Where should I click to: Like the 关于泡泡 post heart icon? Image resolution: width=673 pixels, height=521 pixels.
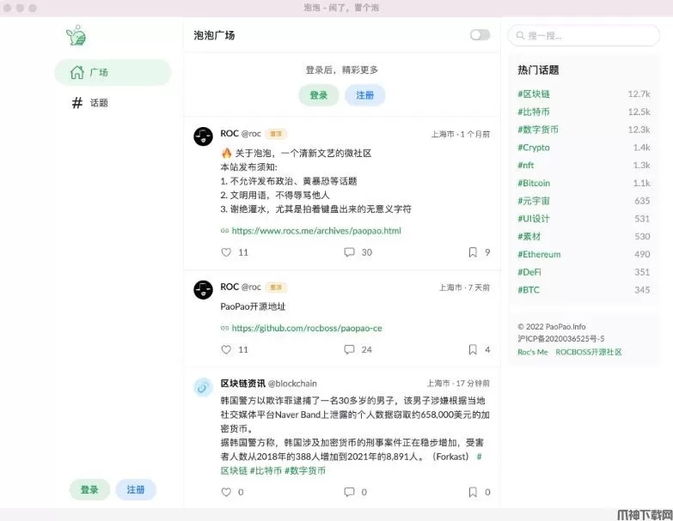(x=226, y=252)
